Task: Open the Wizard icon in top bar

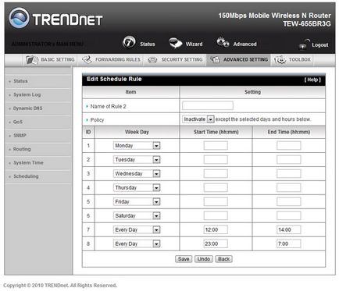Action: point(175,43)
